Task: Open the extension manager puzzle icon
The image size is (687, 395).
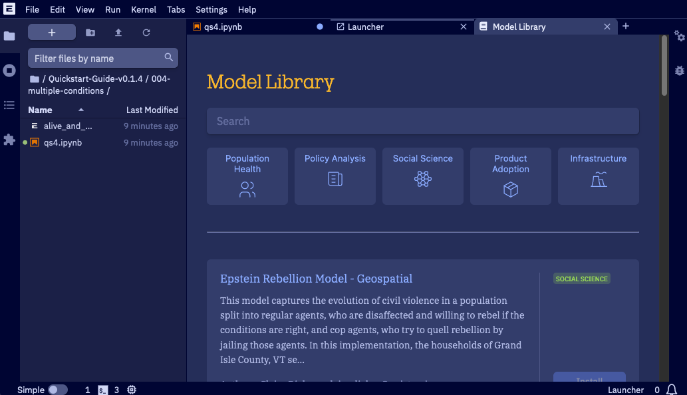Action: pos(9,139)
